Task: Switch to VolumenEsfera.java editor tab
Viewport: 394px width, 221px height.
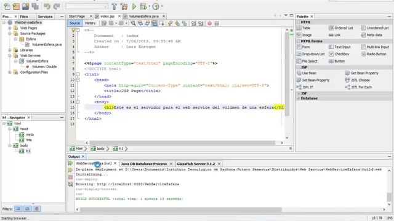Action: click(x=143, y=17)
